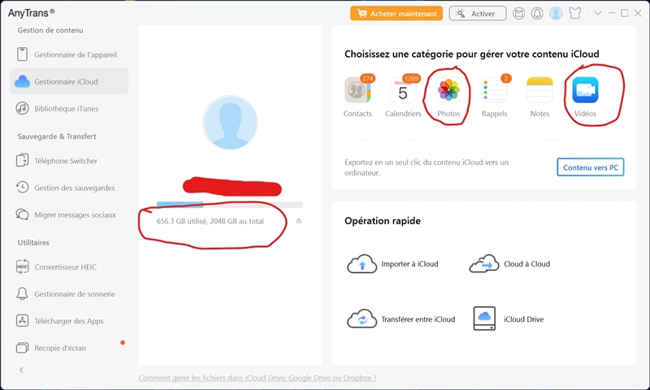
Task: Open the iCloud Drive file management help link
Action: pyautogui.click(x=258, y=378)
